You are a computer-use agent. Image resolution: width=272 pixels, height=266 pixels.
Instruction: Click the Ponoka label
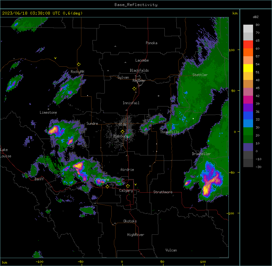click(x=151, y=43)
